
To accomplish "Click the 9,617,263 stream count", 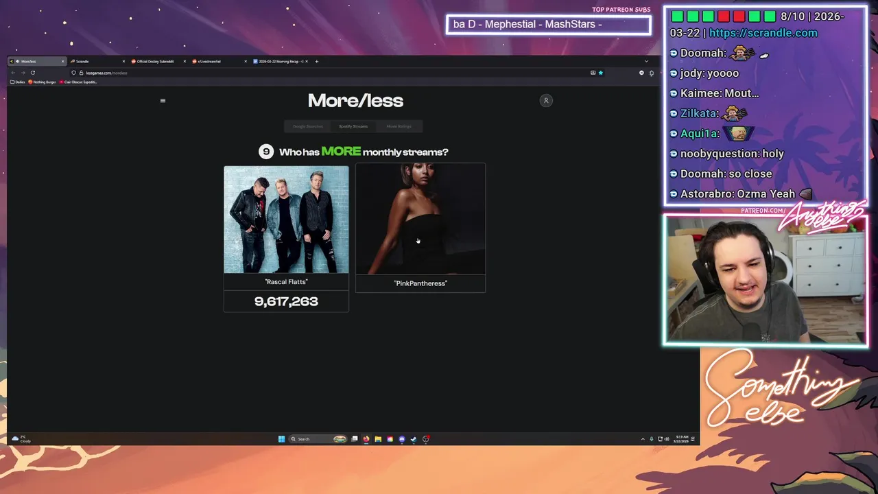I will [x=286, y=301].
